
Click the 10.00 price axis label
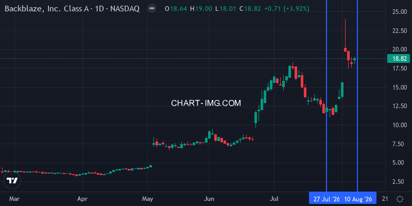click(400, 125)
